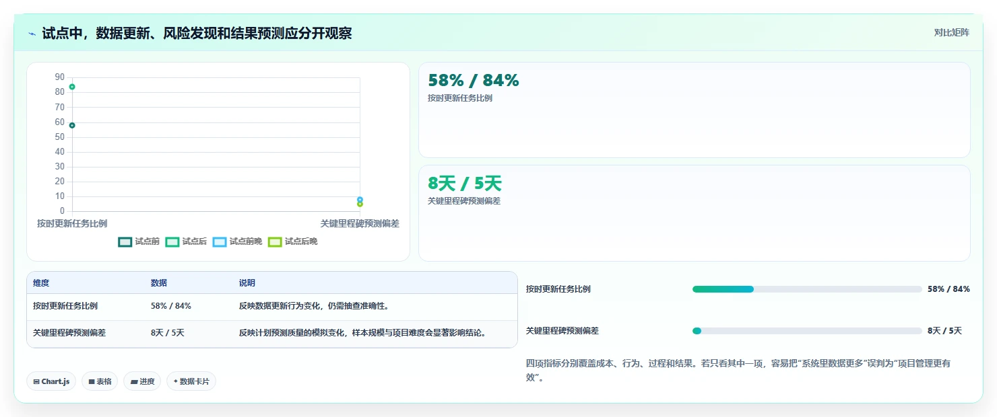The height and width of the screenshot is (417, 997).
Task: Click the 按时更新任务比例 table row cell
Action: click(x=65, y=306)
